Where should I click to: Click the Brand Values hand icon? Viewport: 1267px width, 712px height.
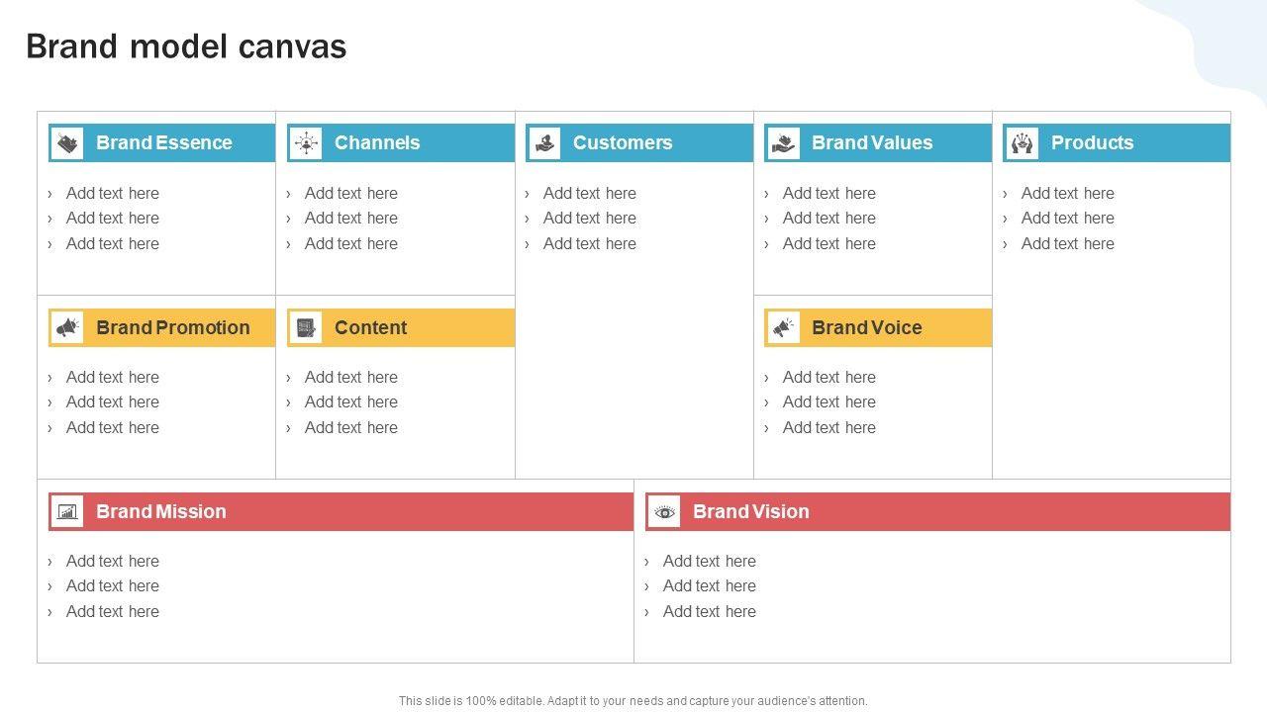(x=783, y=143)
